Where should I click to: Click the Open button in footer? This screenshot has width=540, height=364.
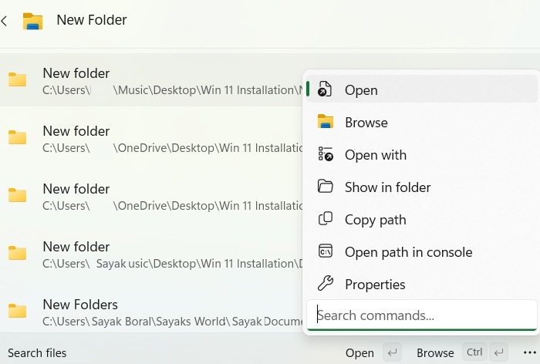pyautogui.click(x=359, y=352)
